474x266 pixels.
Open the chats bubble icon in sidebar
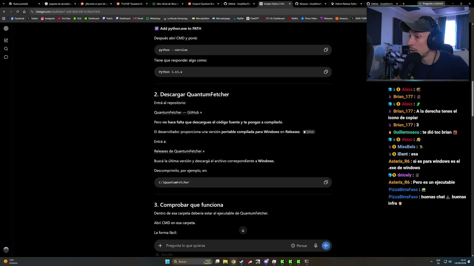coord(6,57)
